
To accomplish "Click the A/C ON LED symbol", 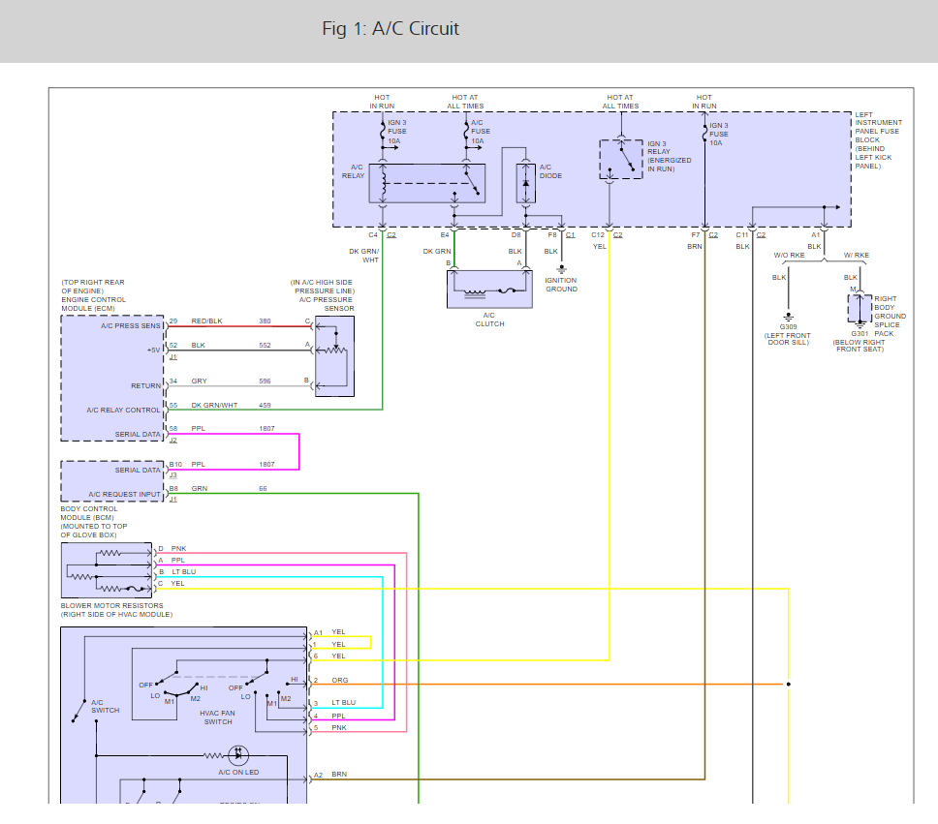I will [x=238, y=754].
